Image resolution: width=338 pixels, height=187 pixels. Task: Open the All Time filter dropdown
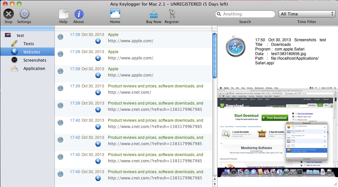[307, 14]
